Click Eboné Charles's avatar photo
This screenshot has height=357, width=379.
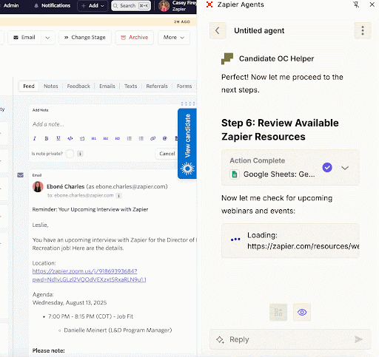38,187
